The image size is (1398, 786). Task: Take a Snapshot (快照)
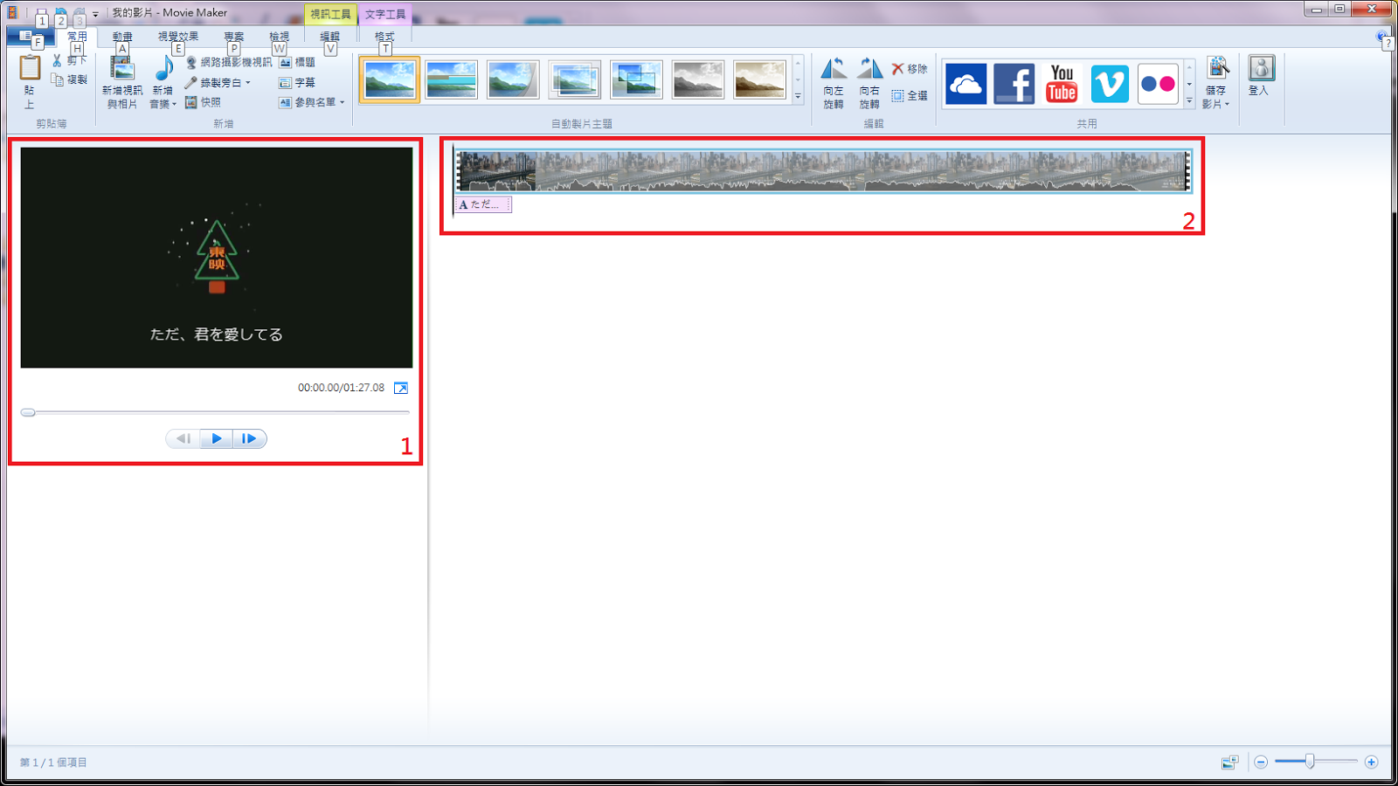203,102
